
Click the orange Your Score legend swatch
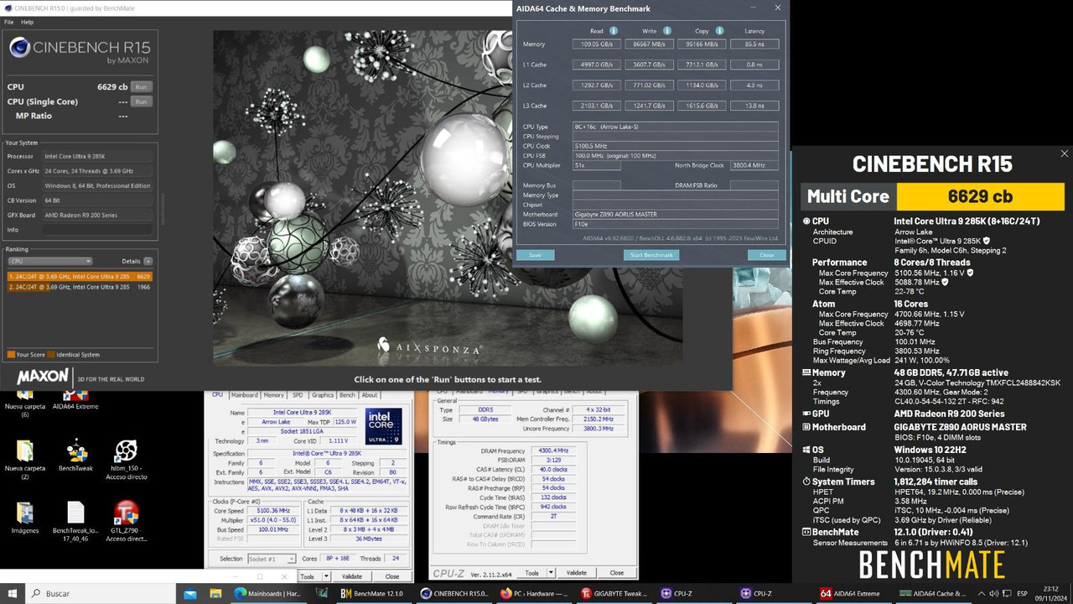point(11,354)
